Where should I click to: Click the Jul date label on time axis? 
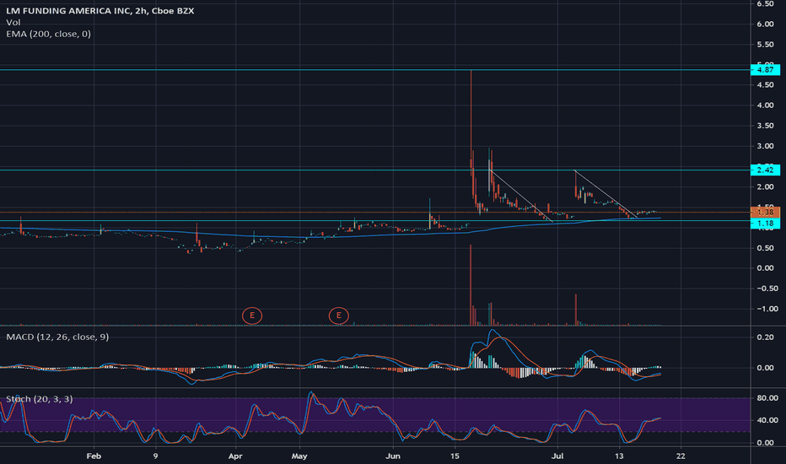pos(557,456)
